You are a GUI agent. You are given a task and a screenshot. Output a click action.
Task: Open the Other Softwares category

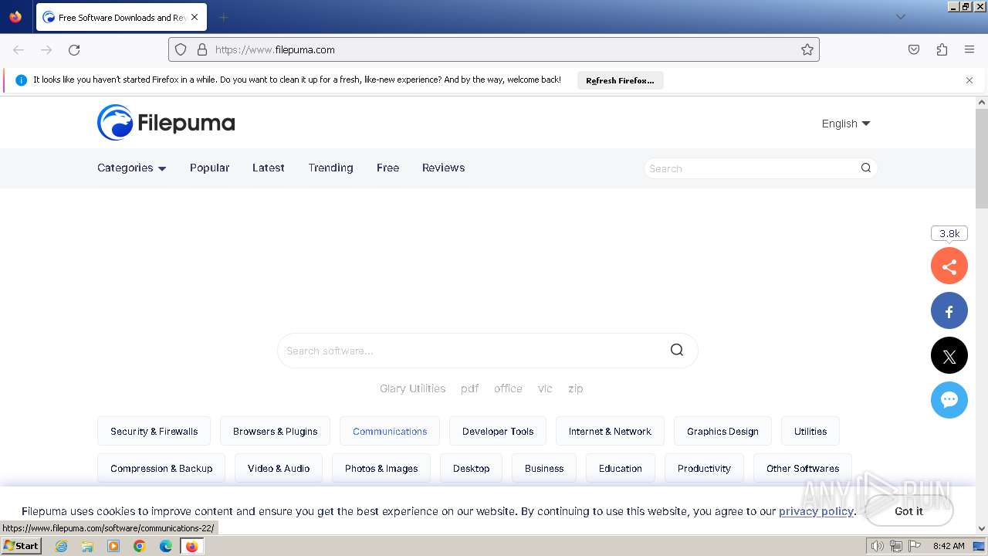tap(803, 468)
